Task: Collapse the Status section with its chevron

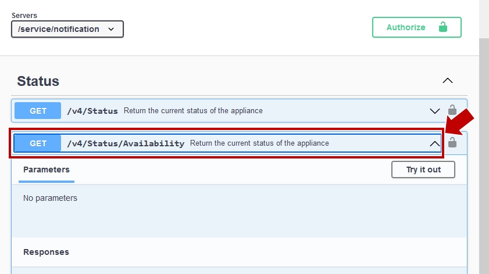Action: pyautogui.click(x=448, y=81)
